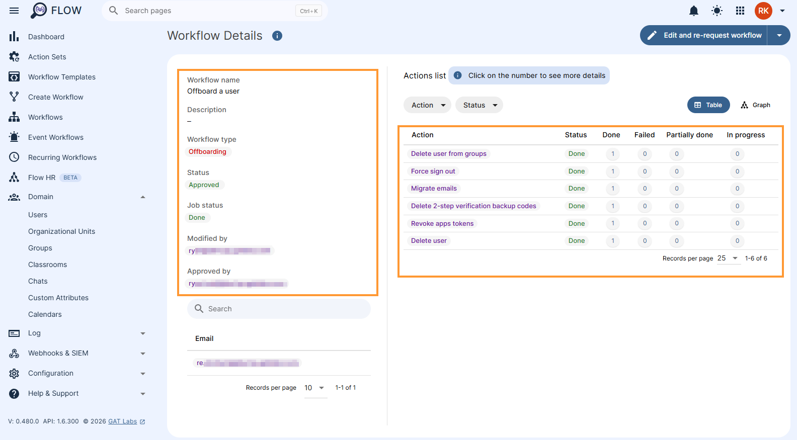Click the Search pages field
The height and width of the screenshot is (440, 797).
coord(215,11)
